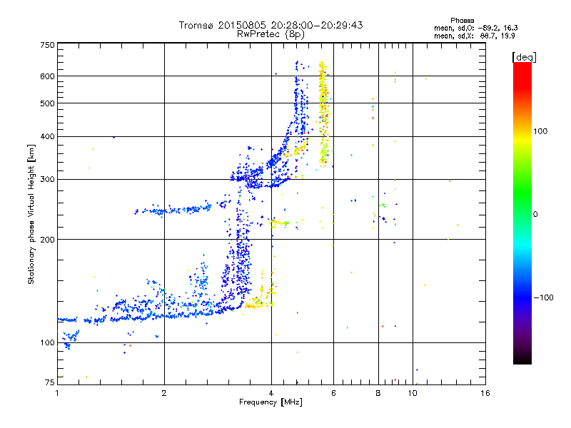The height and width of the screenshot is (428, 571).
Task: Click the x-axis tick label '6'
Action: pyautogui.click(x=333, y=393)
